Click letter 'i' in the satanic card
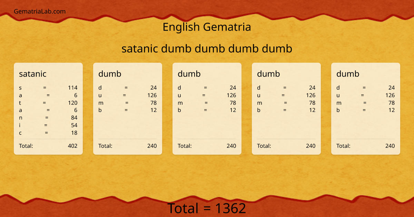 (x=20, y=125)
